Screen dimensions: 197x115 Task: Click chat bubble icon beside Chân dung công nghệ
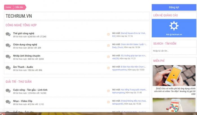click(x=8, y=45)
